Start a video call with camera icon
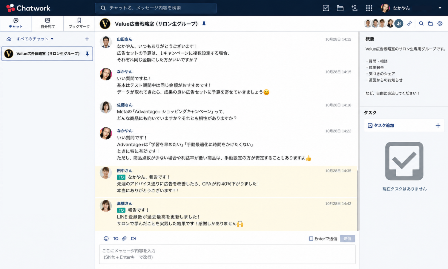 (134, 239)
